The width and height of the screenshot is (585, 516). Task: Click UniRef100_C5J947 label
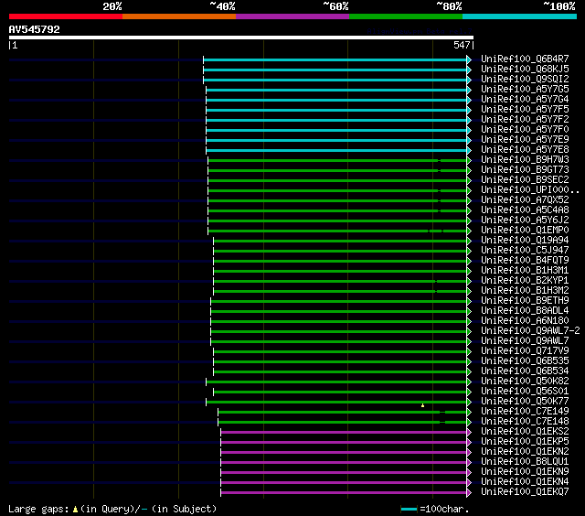pyautogui.click(x=525, y=251)
